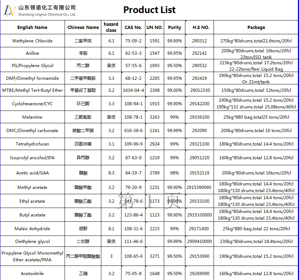Select the Acetonitrile name cell

pos(32,273)
